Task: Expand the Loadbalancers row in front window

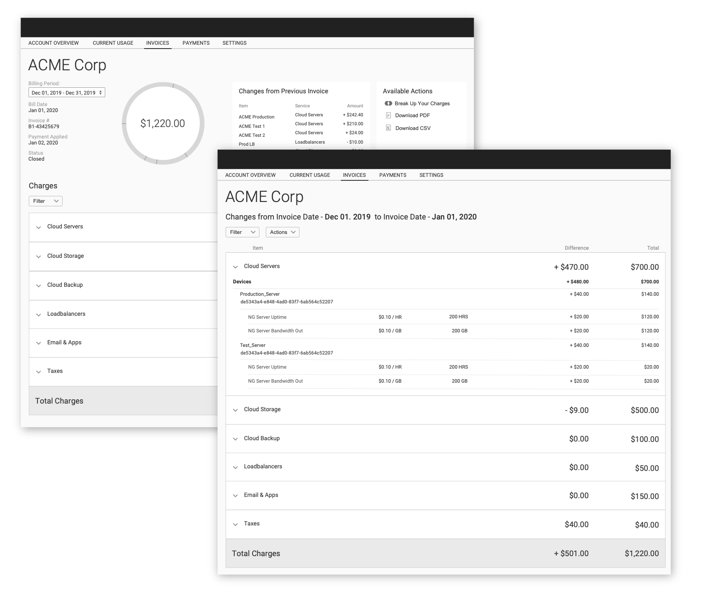Action: (x=235, y=467)
